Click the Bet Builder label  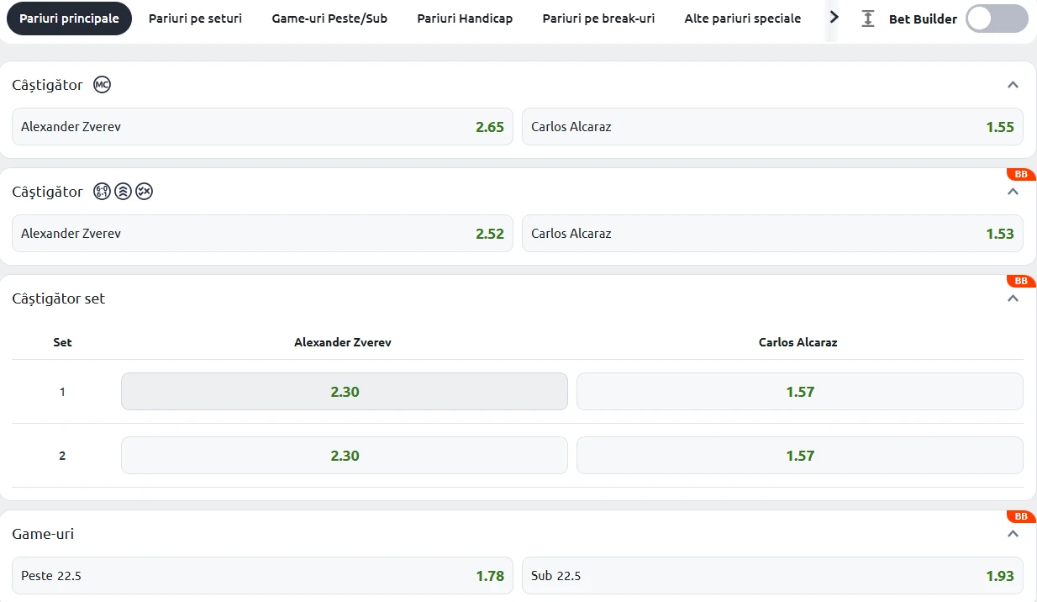click(x=923, y=18)
